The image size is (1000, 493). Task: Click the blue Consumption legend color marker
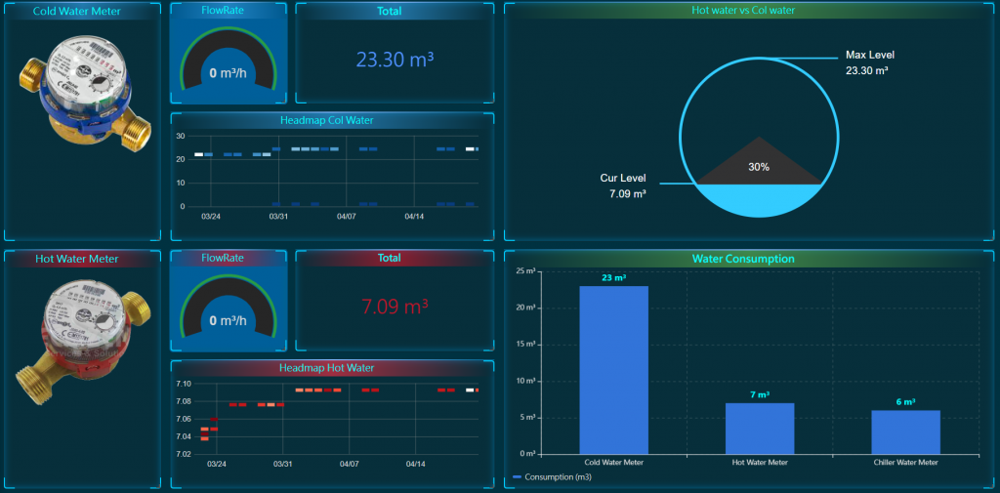click(517, 477)
